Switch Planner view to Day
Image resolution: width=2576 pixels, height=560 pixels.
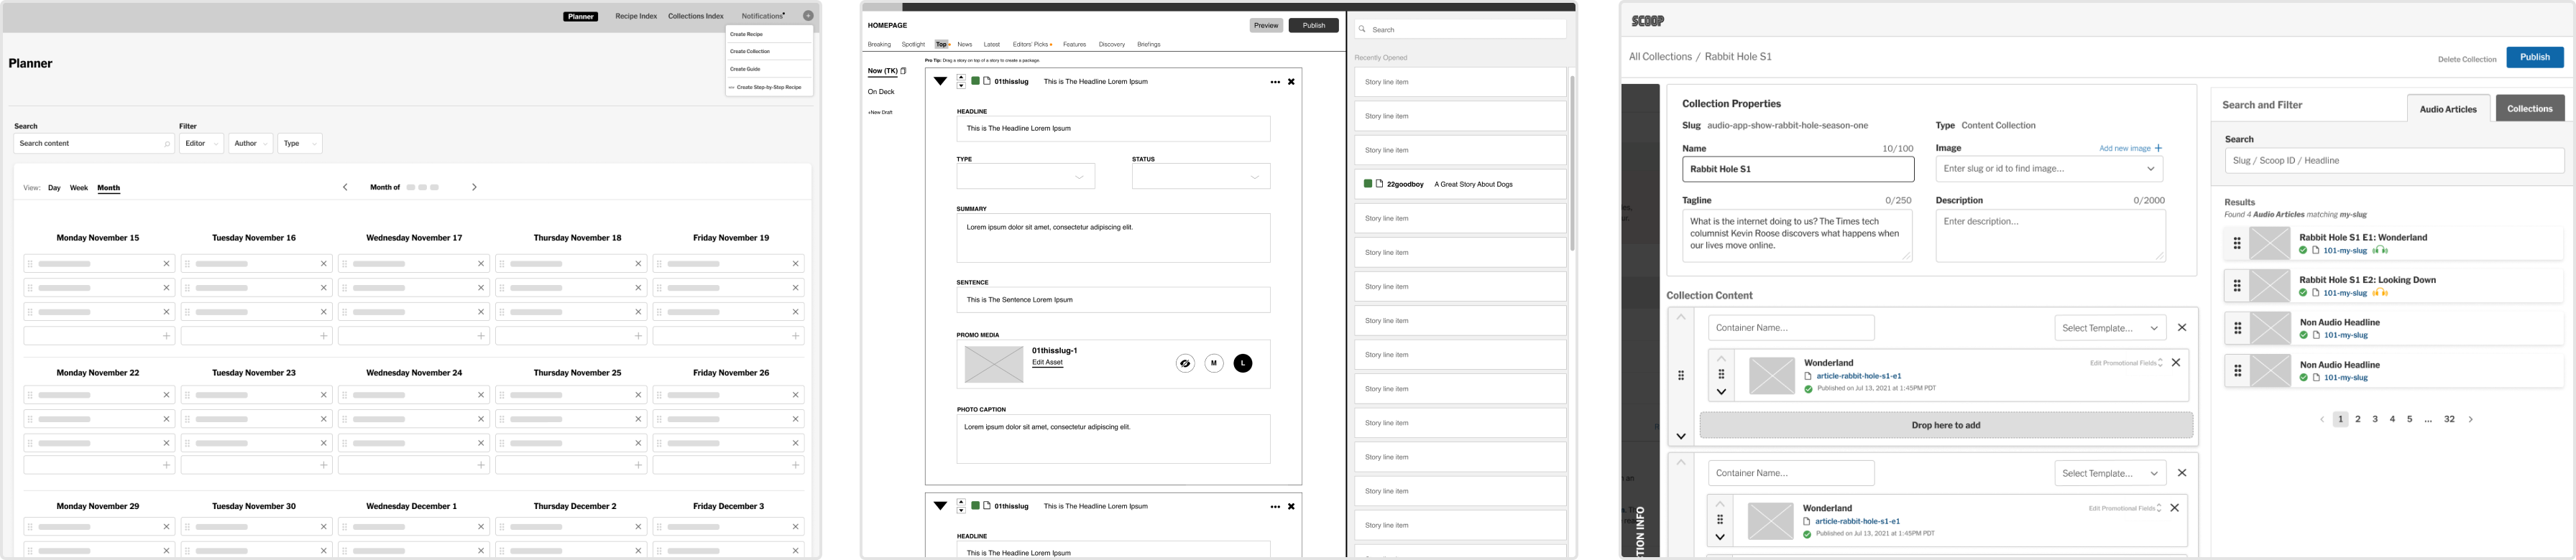point(54,187)
